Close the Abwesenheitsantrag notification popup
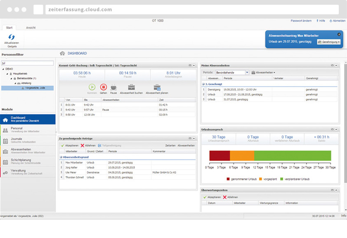 coord(339,34)
